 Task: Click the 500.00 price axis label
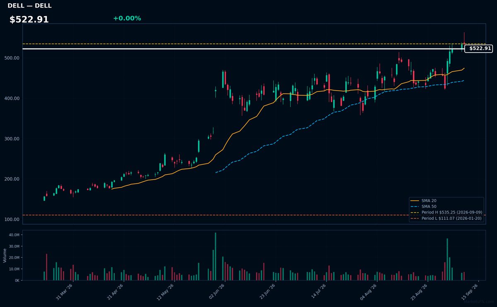13,58
